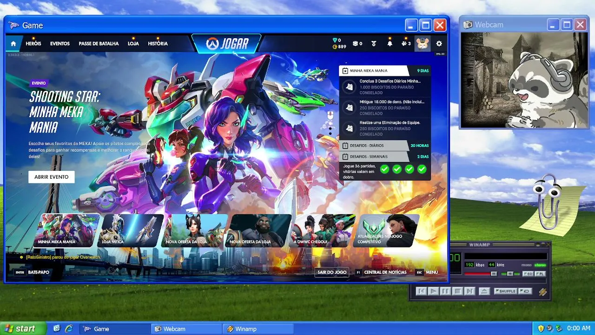The width and height of the screenshot is (595, 335).
Task: Toggle the Winamp EQ window
Action: pyautogui.click(x=528, y=274)
